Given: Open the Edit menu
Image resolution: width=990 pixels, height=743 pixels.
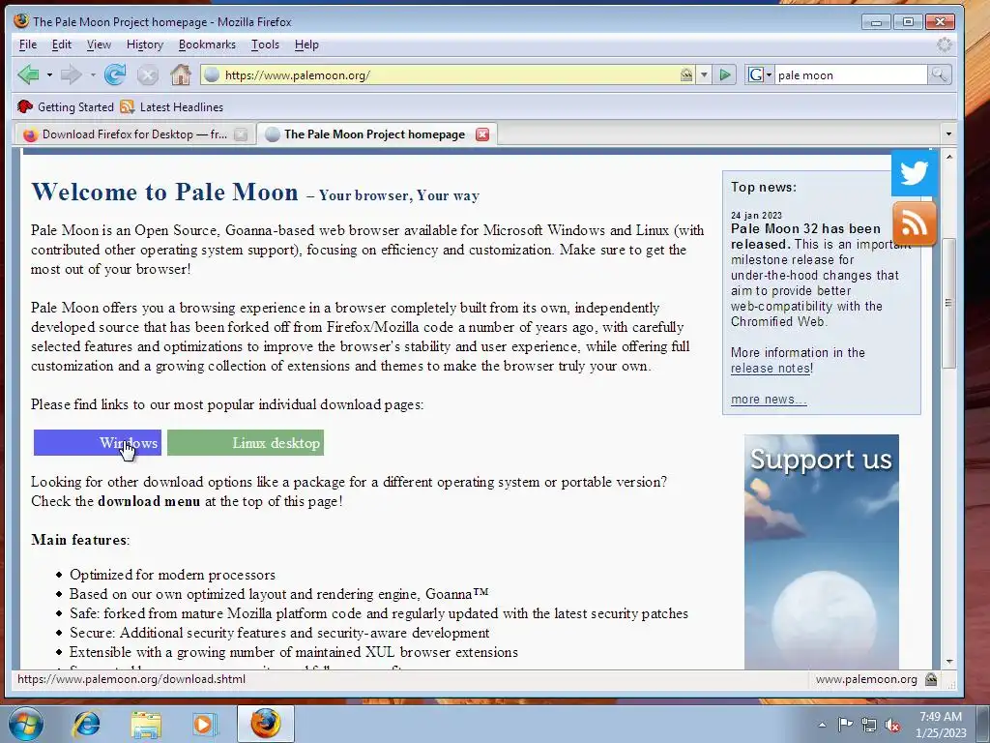Looking at the screenshot, I should [x=61, y=45].
